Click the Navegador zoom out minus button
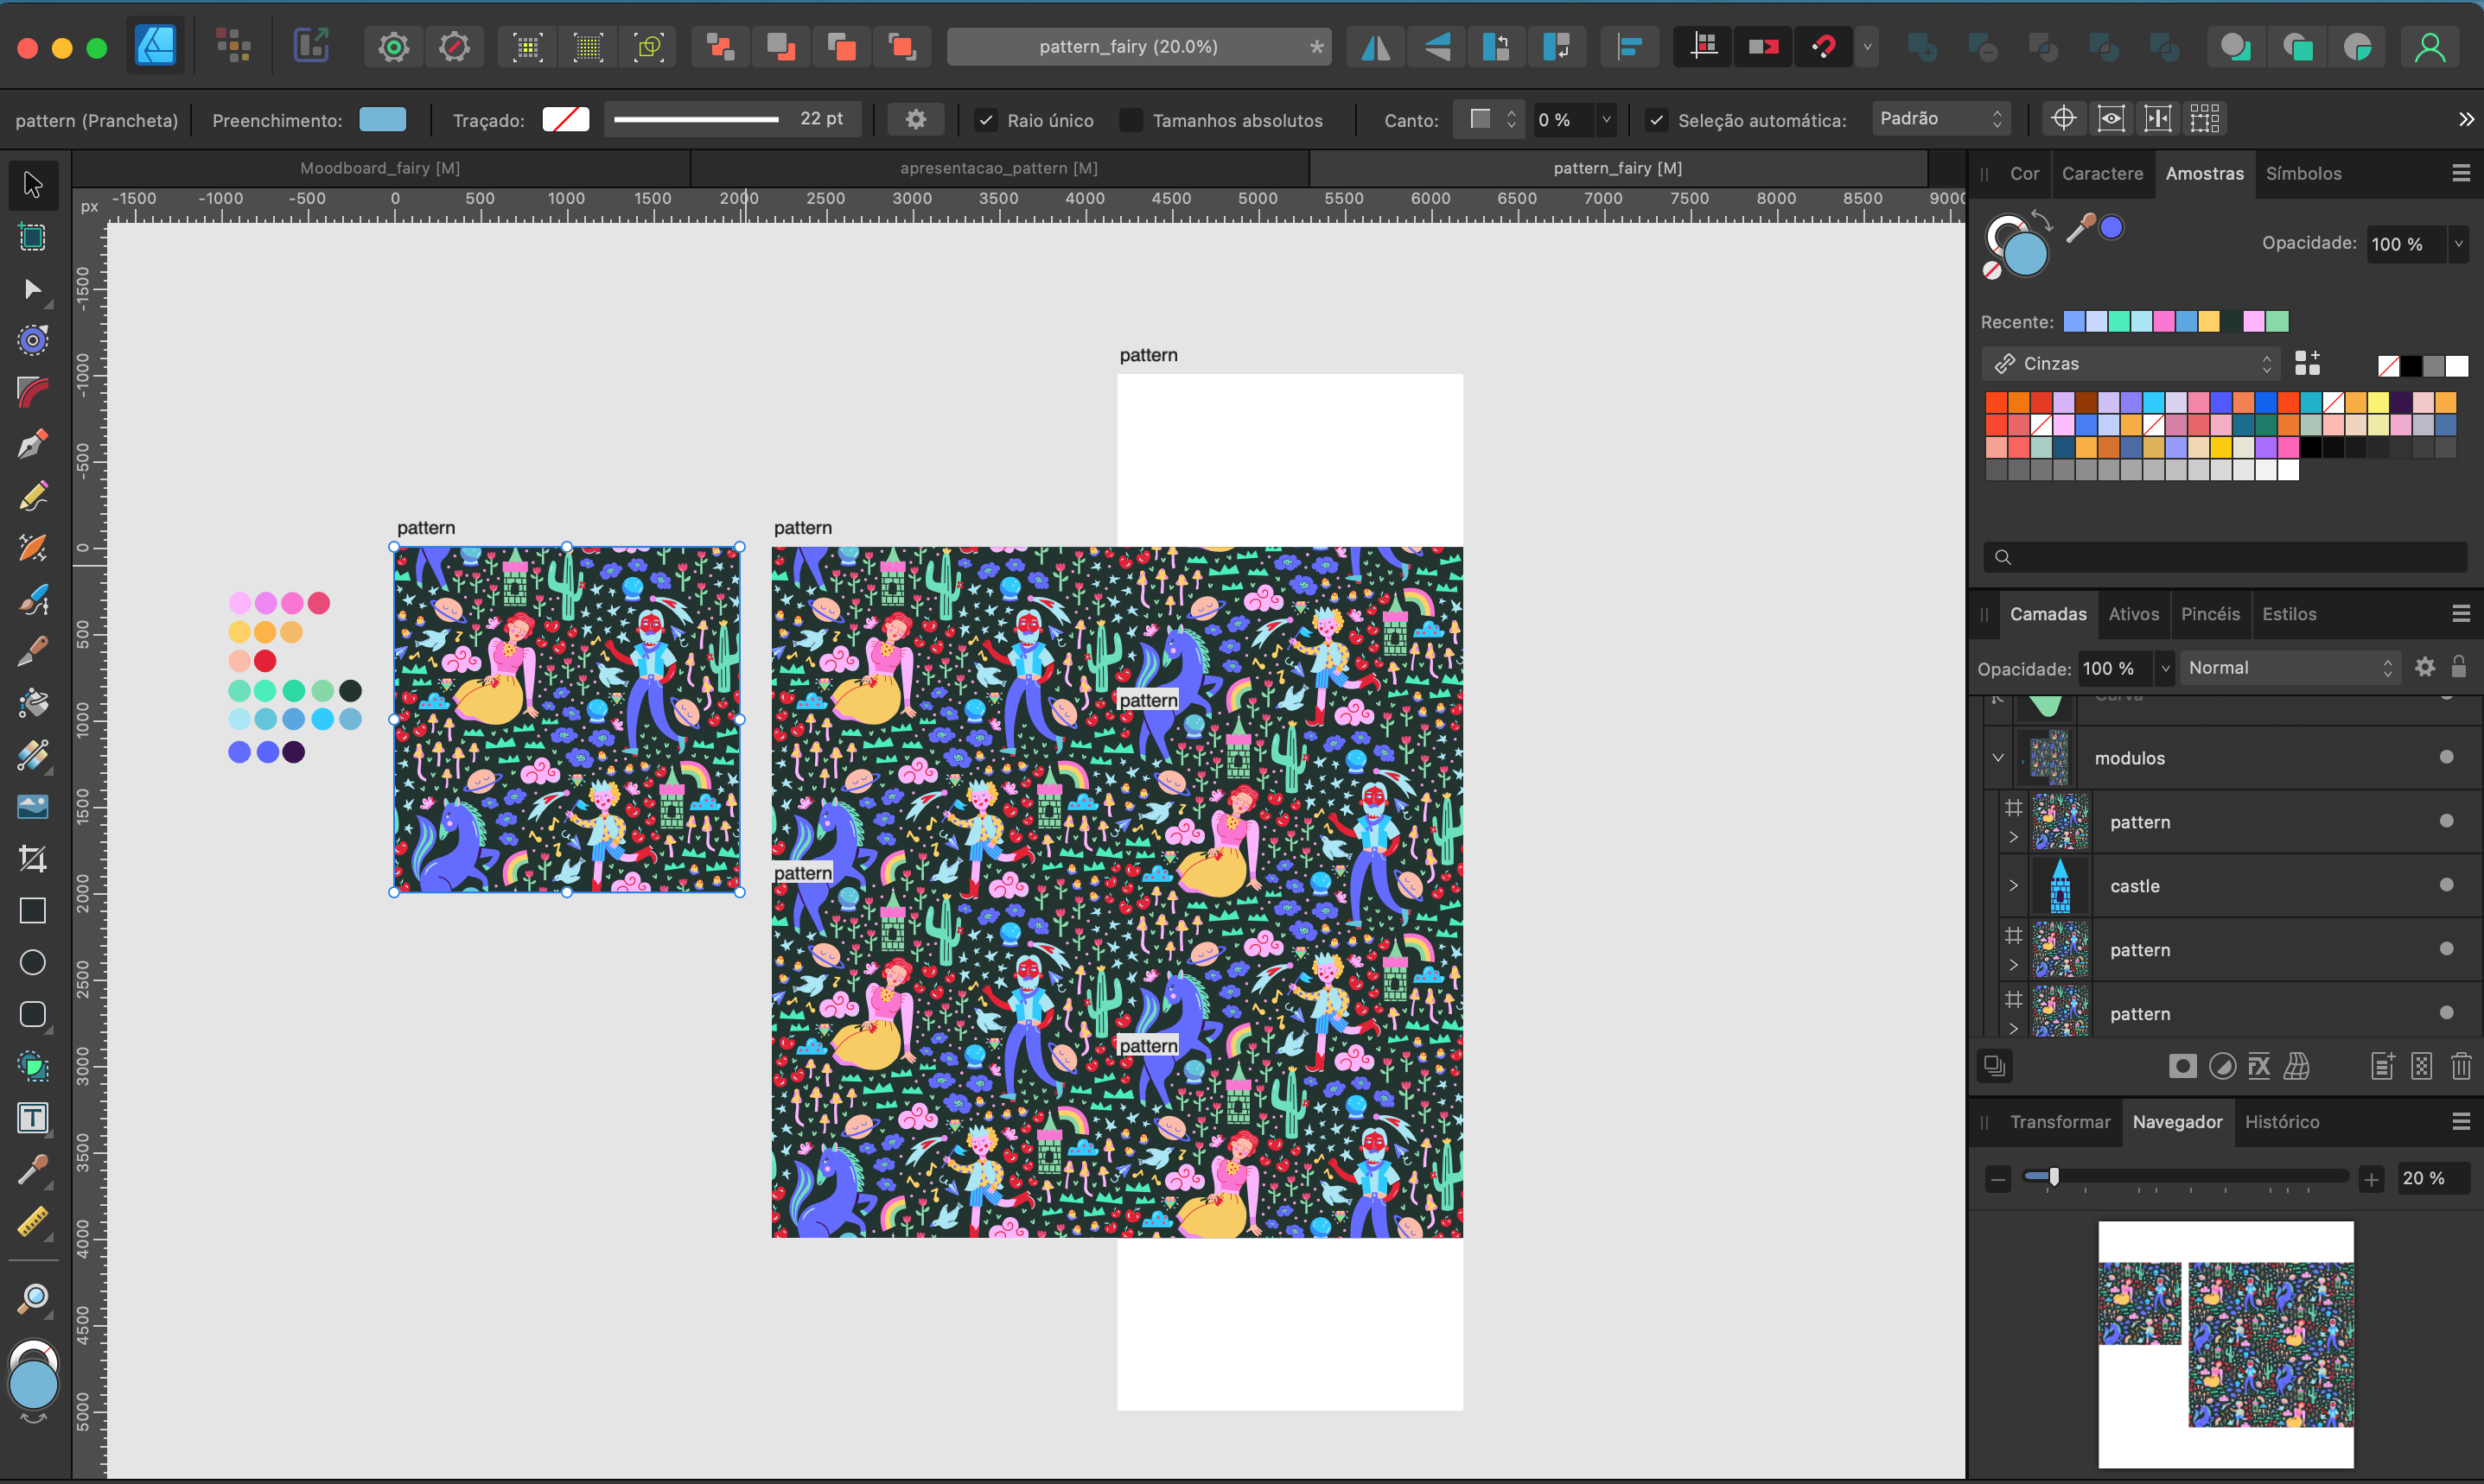The height and width of the screenshot is (1484, 2484). tap(1997, 1179)
